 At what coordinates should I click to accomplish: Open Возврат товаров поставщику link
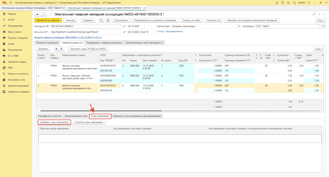click(67, 37)
